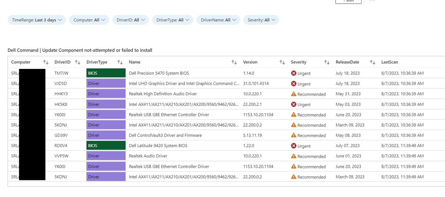Click sort arrows icon beside ReleaseDate header
This screenshot has height=197, width=445.
point(373,62)
